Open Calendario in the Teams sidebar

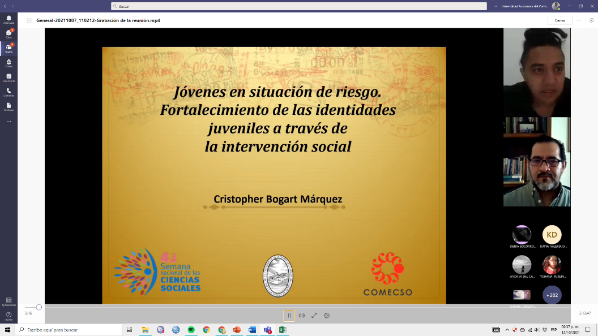click(x=8, y=77)
